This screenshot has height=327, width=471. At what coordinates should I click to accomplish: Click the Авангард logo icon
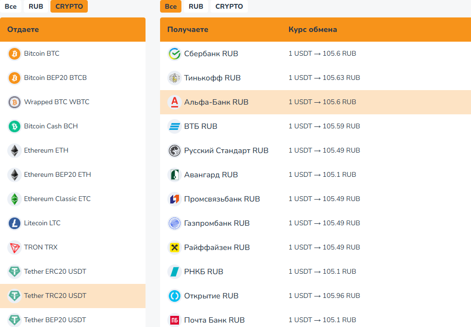pyautogui.click(x=175, y=175)
